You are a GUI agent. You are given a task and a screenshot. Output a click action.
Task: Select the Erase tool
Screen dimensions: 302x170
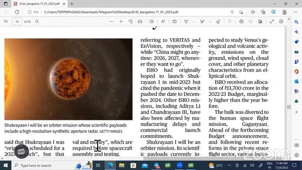click(x=218, y=21)
